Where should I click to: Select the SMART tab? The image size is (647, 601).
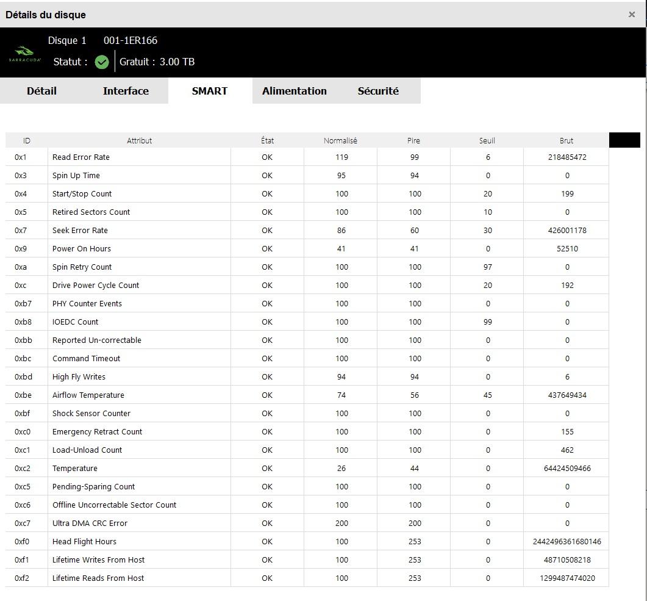pos(210,91)
